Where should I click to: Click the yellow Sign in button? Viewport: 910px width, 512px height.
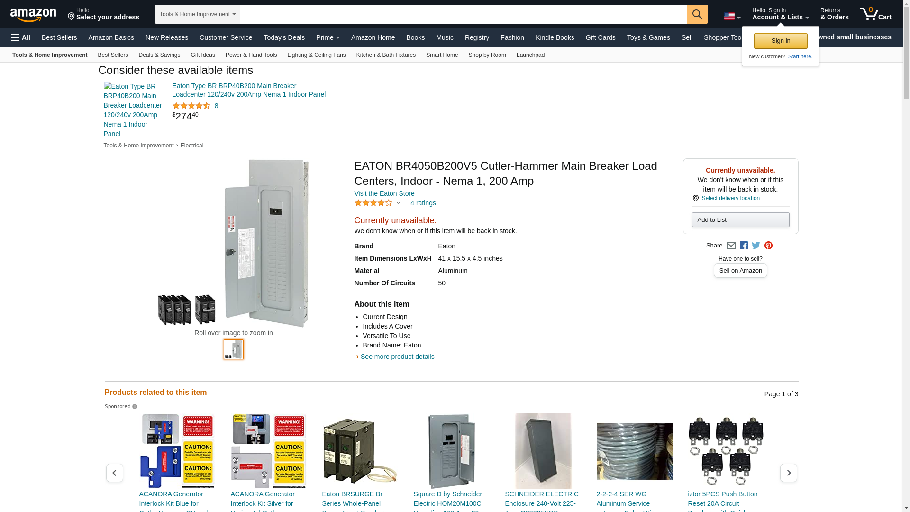[781, 41]
